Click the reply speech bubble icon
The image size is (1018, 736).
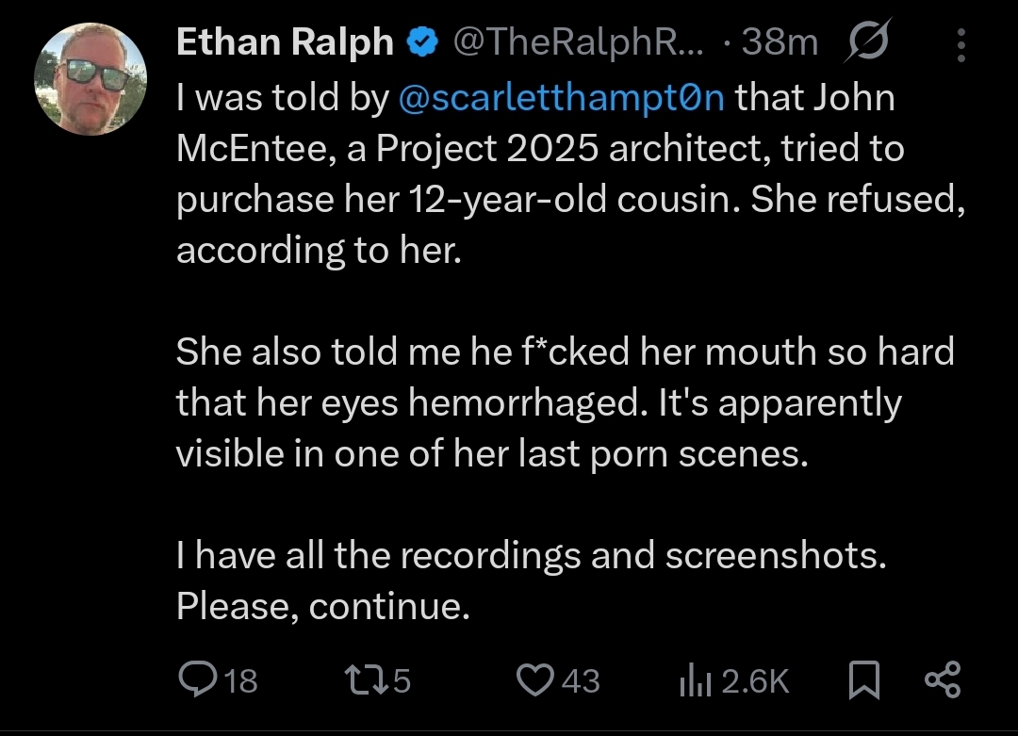pos(197,679)
